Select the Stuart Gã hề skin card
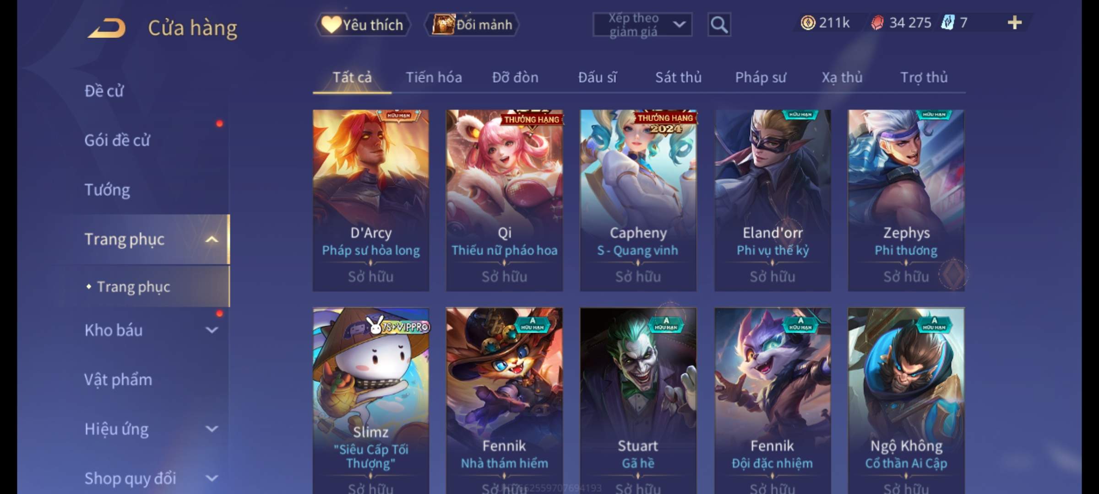The image size is (1099, 494). (638, 401)
